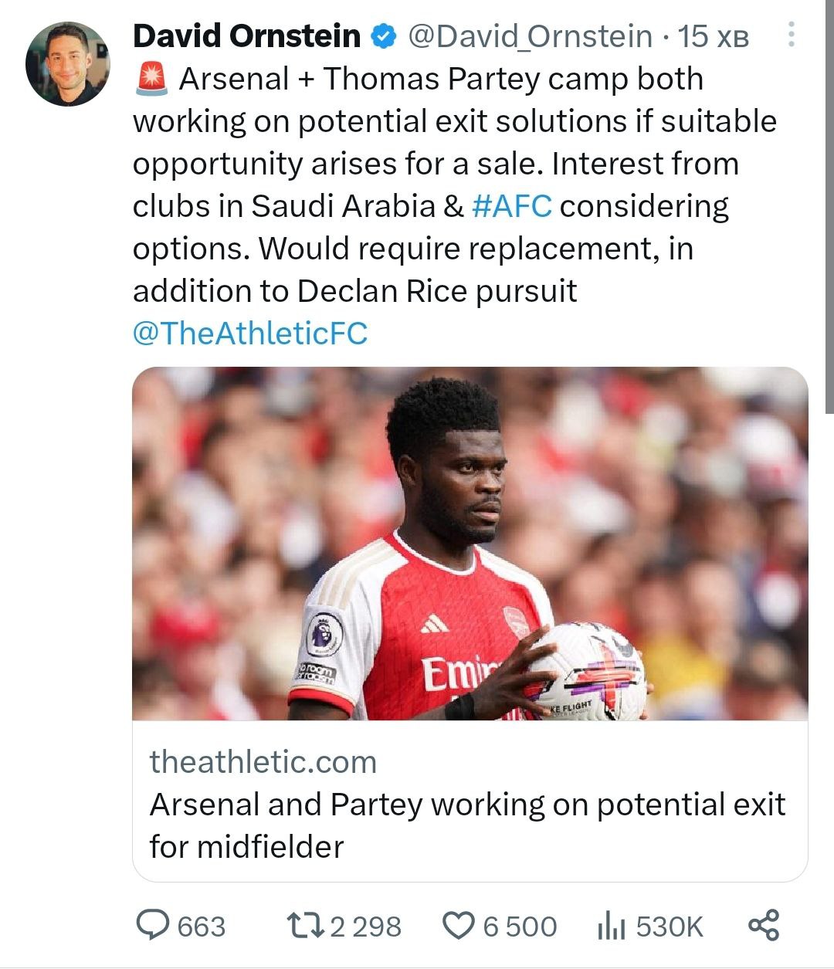Click the David Ornstein display name

click(246, 36)
